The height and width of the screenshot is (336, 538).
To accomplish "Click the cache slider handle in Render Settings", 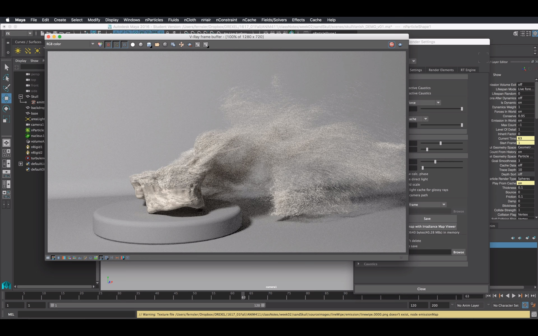I will click(x=462, y=125).
